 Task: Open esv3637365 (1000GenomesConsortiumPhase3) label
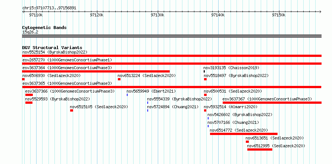pyautogui.click(x=67, y=83)
